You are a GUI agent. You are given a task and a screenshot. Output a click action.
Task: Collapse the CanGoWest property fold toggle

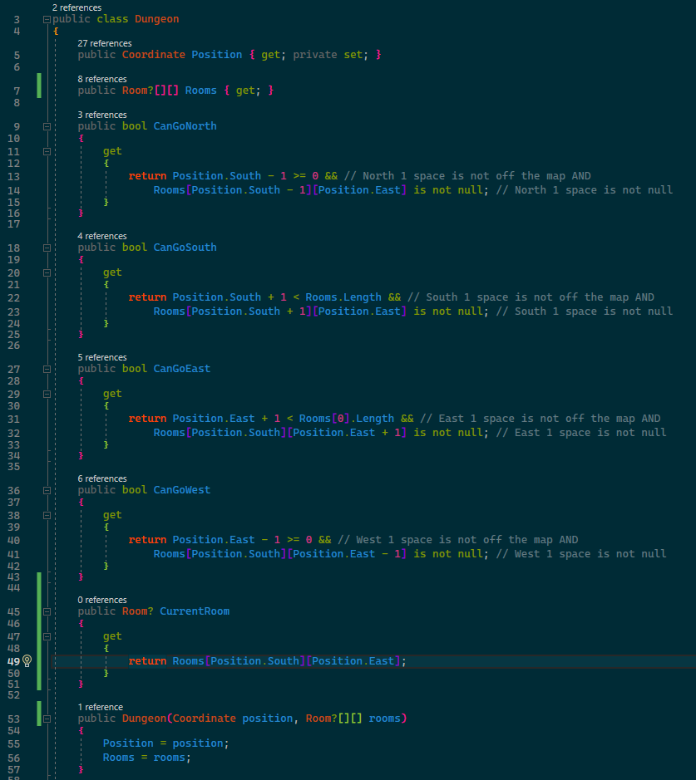pyautogui.click(x=47, y=490)
